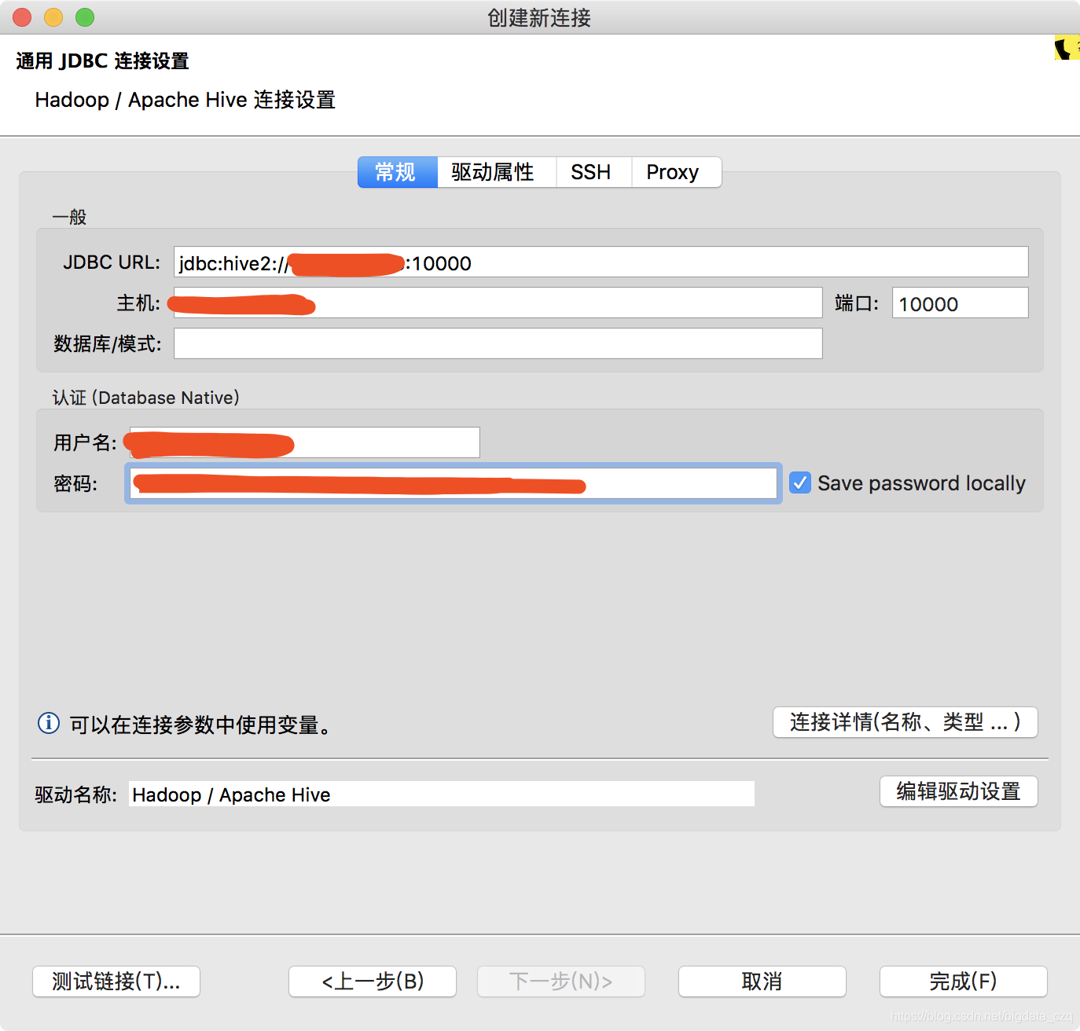This screenshot has height=1031, width=1080.
Task: Click the 数据库/模式 input field
Action: coord(498,343)
